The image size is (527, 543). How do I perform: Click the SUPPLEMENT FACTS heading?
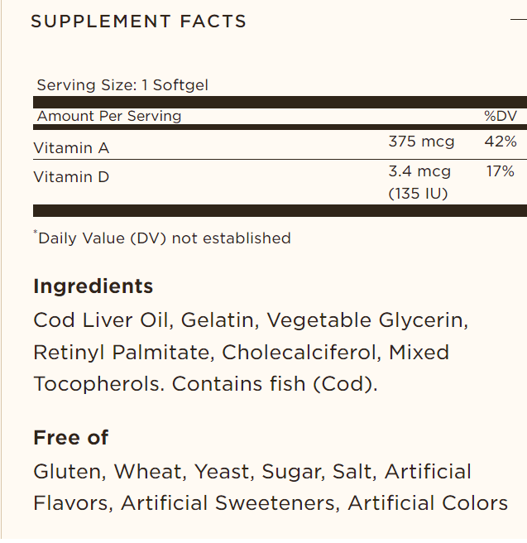138,22
